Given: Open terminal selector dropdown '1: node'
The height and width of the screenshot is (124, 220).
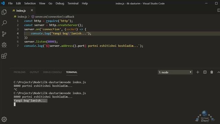Looking at the screenshot, I should (175, 72).
